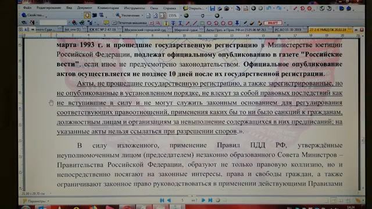Image resolution: width=372 pixels, height=209 pixels.
Task: Select the Печатная машинка typewriter tool
Action: click(129, 23)
